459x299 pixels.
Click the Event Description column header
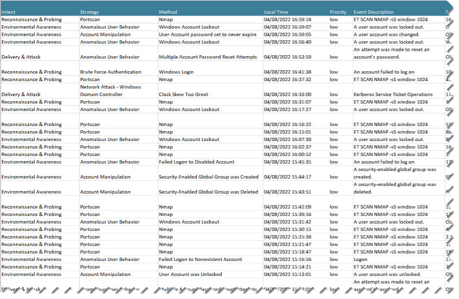(x=373, y=12)
